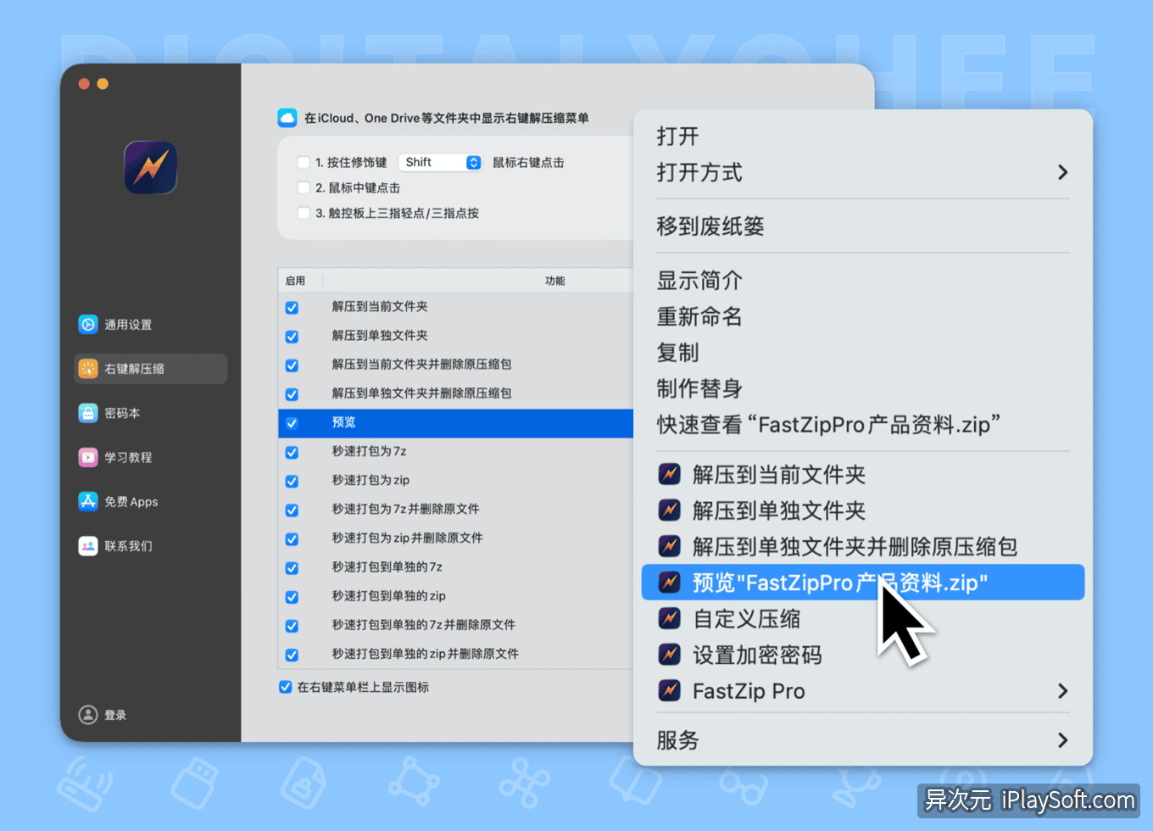Click 免费 Apps sidebar label

click(131, 501)
